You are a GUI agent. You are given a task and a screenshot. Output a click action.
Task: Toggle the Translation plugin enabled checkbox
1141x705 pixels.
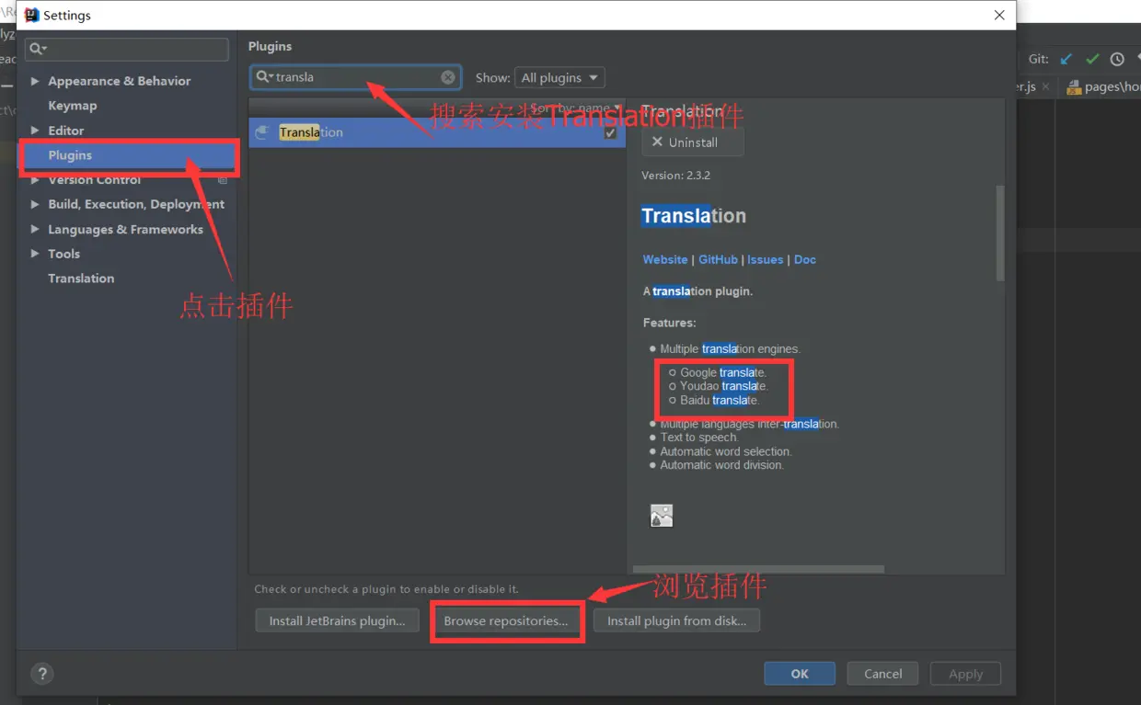click(610, 132)
